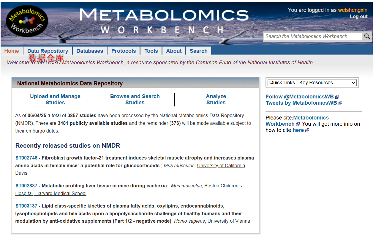Click the Home tab

[12, 51]
